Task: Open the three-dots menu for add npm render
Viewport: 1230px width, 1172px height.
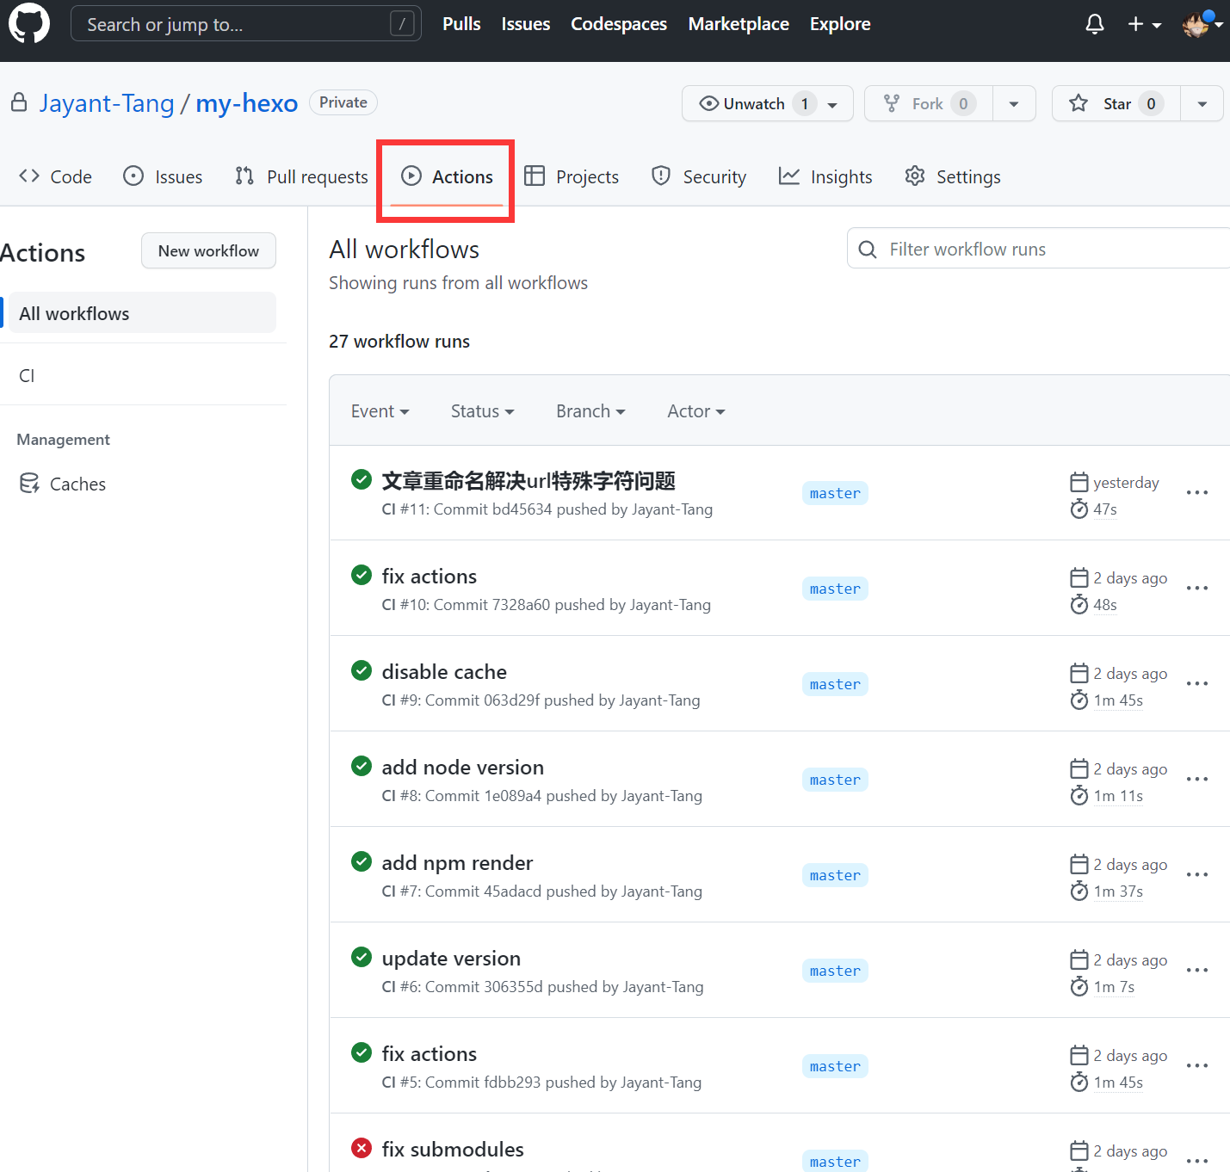Action: pyautogui.click(x=1196, y=874)
